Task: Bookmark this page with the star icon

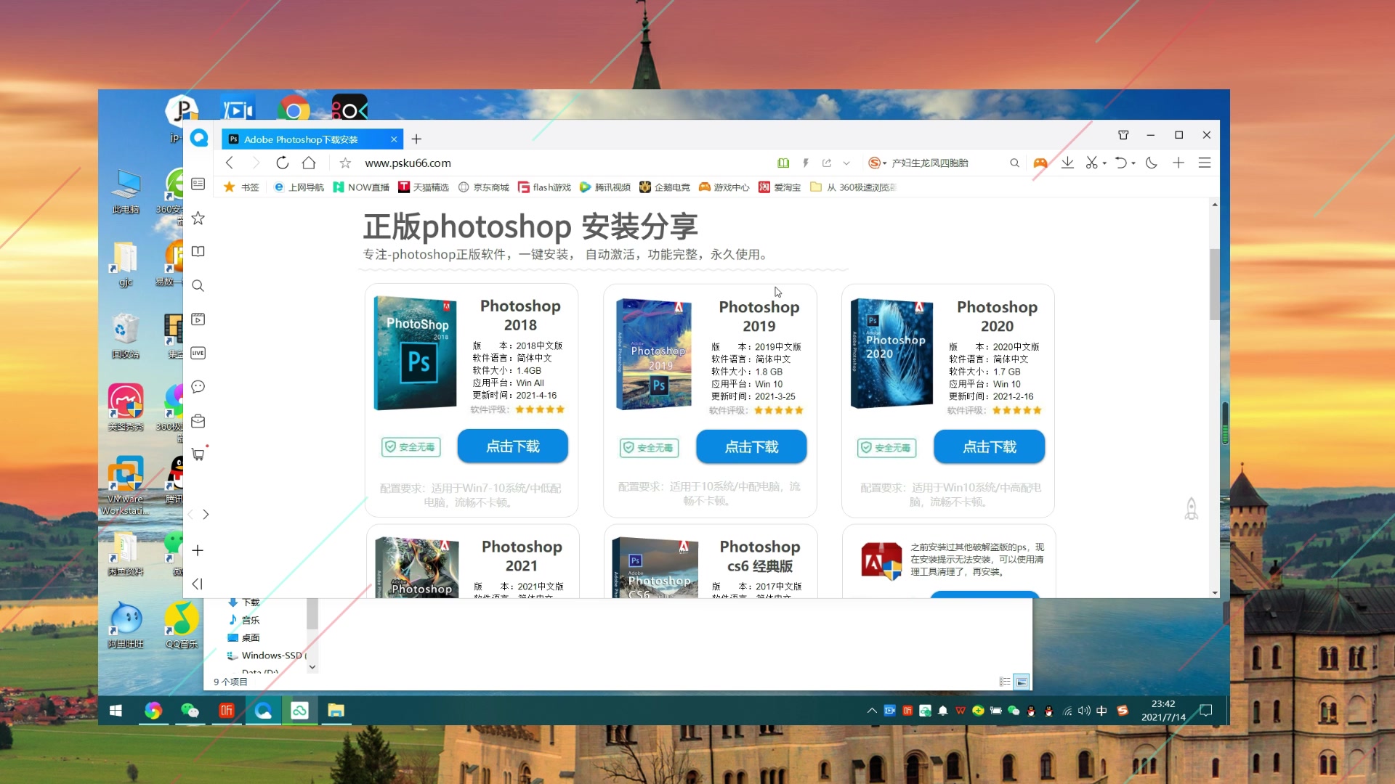Action: point(346,163)
